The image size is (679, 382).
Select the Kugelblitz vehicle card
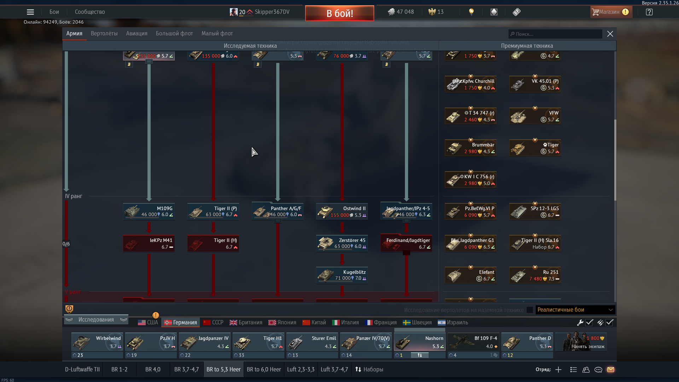(x=342, y=275)
